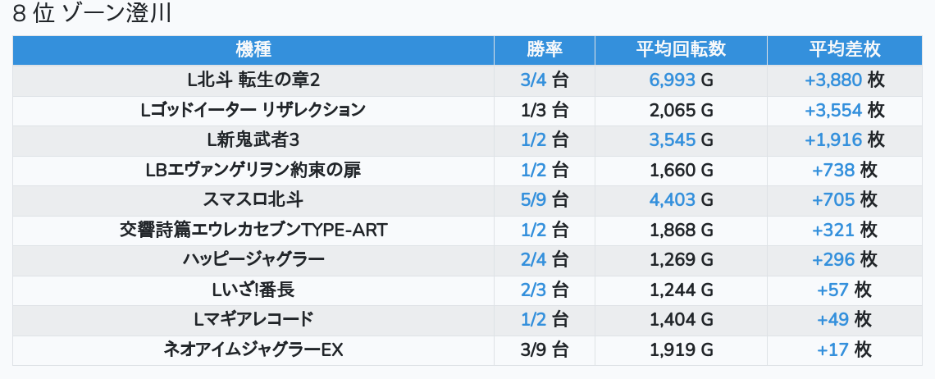935x379 pixels.
Task: Click the 平均回転数 column header
Action: [681, 49]
